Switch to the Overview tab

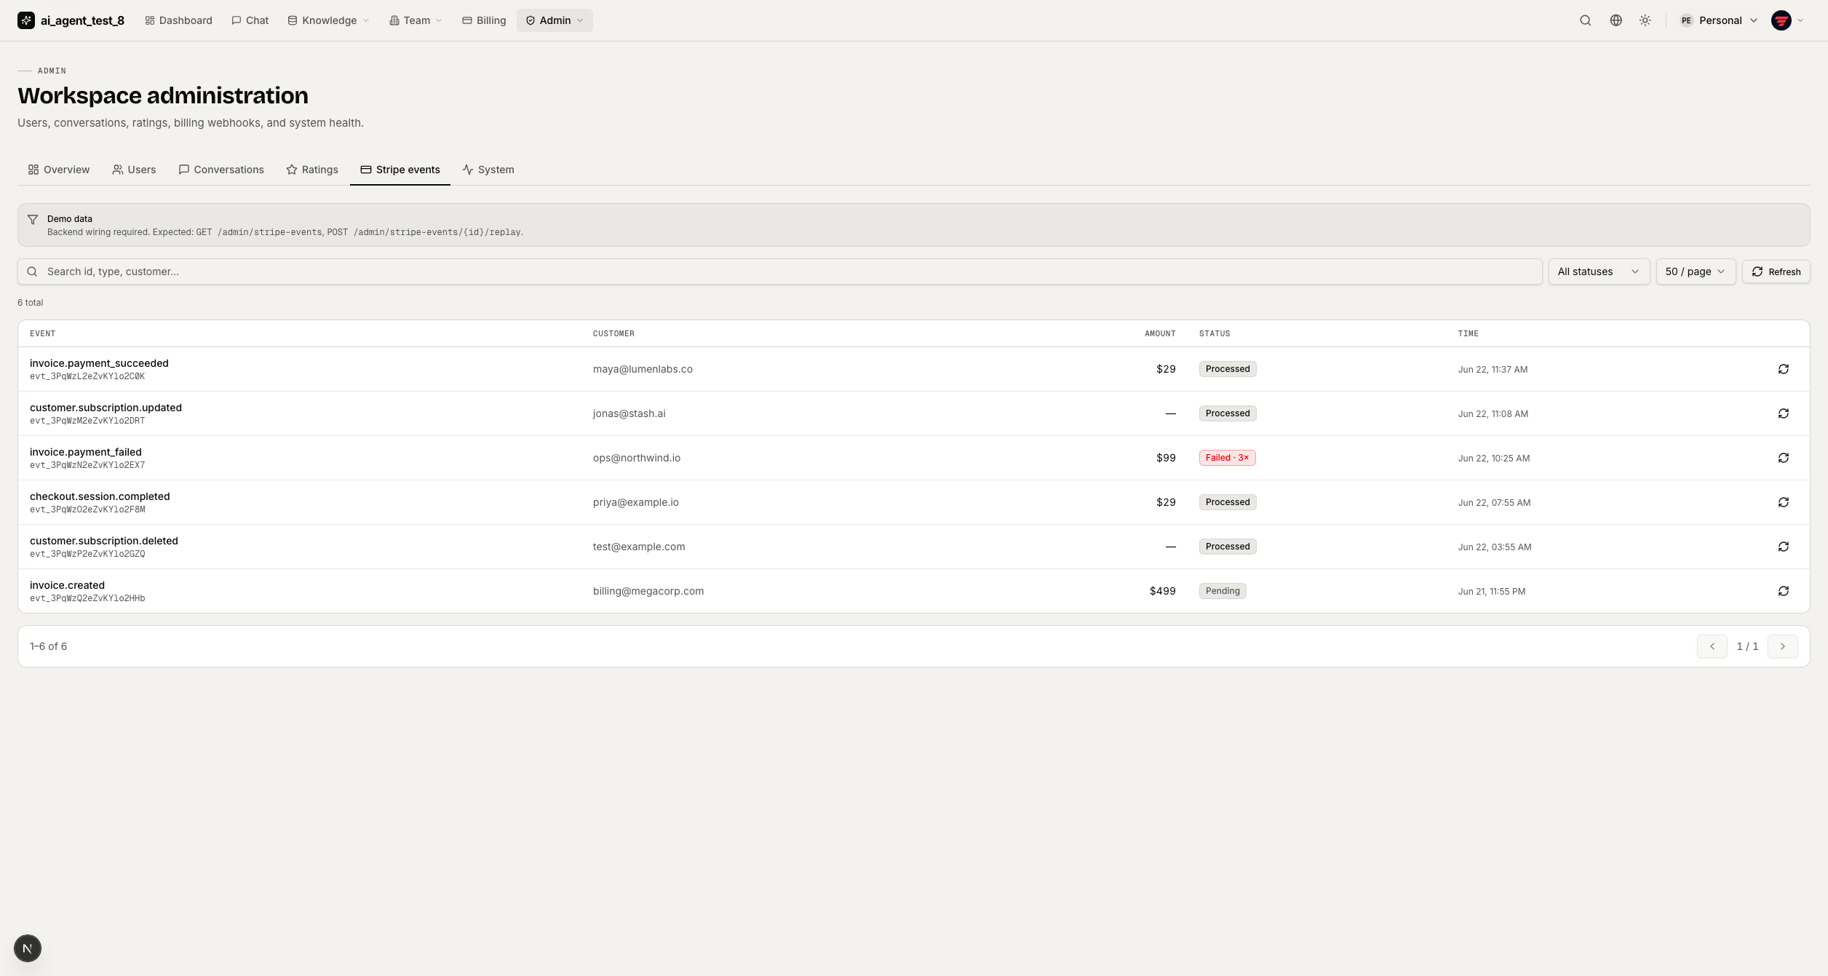pos(59,170)
